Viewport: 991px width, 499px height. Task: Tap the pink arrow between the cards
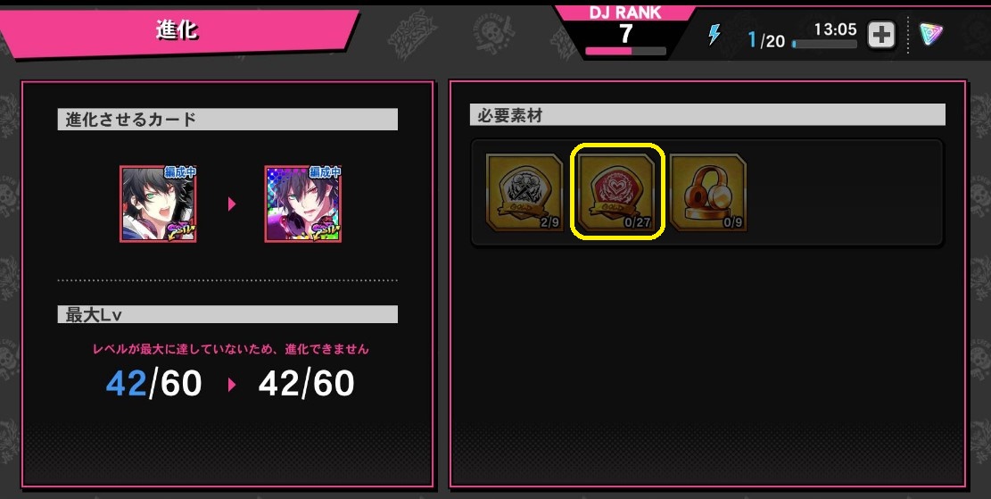click(231, 204)
